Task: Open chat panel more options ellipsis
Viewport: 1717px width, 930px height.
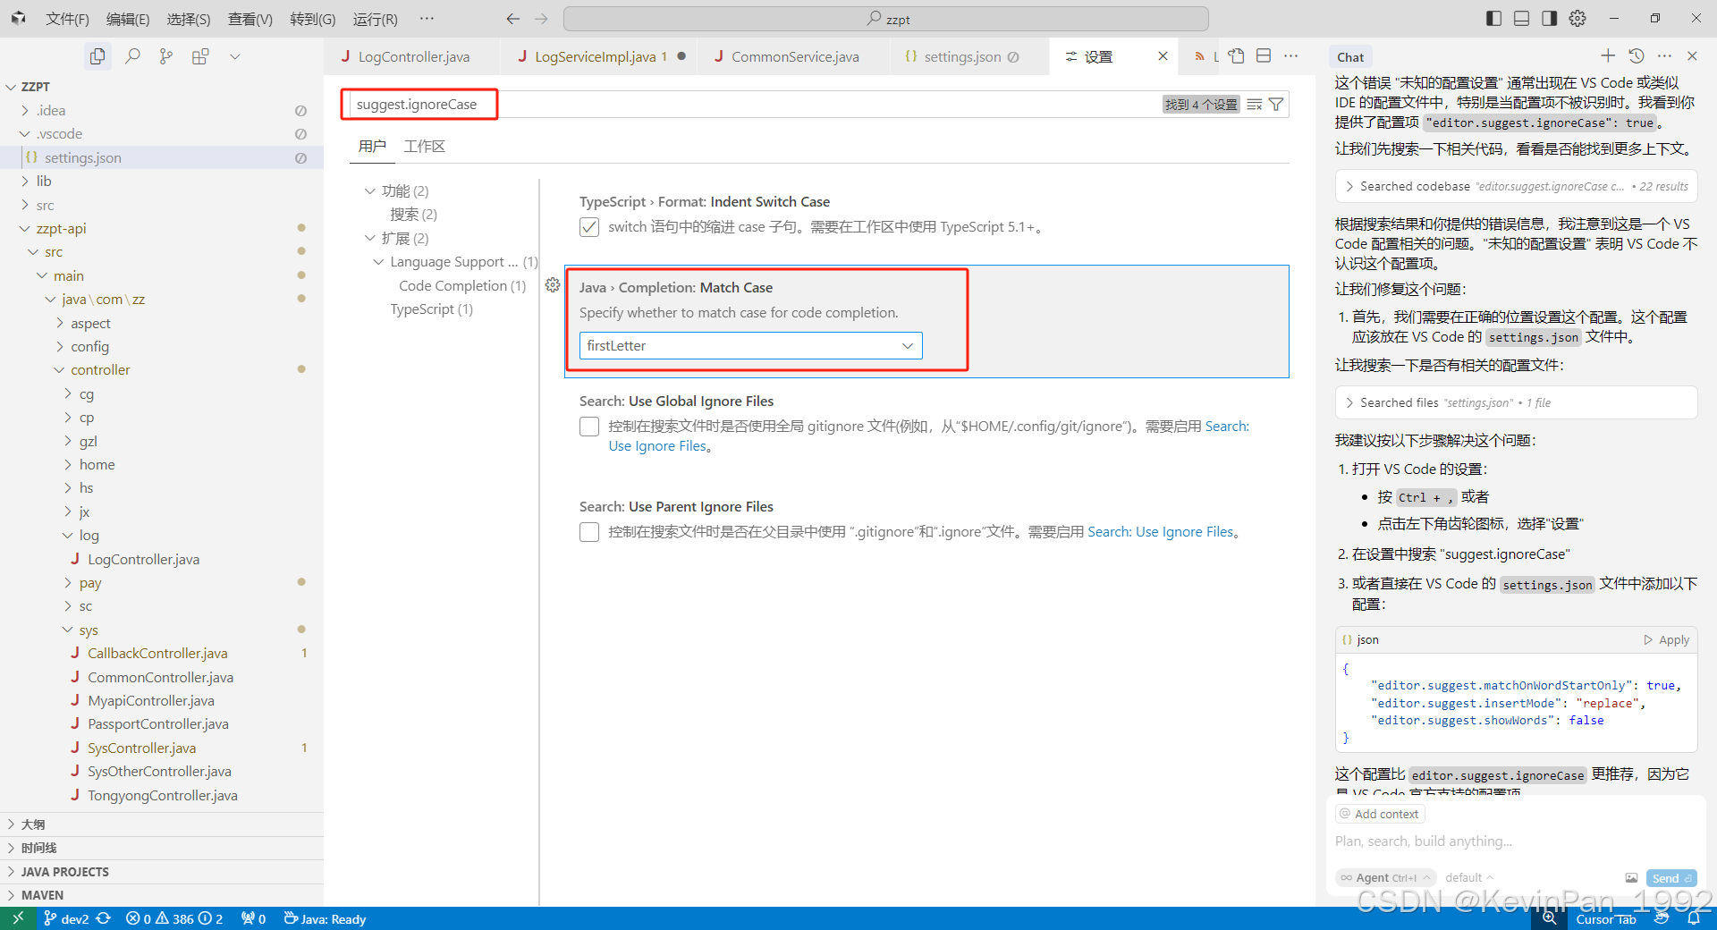Action: pyautogui.click(x=1664, y=56)
